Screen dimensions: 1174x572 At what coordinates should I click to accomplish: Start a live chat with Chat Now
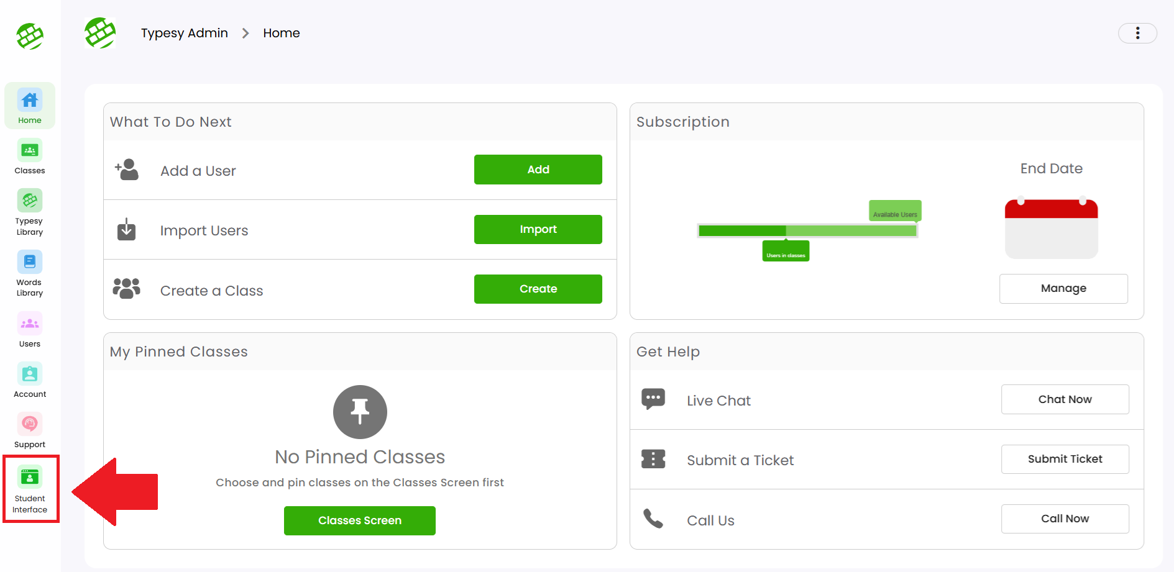[1064, 399]
